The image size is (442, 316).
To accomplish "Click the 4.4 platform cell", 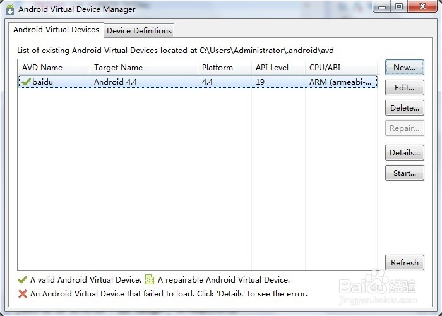I will pyautogui.click(x=207, y=82).
